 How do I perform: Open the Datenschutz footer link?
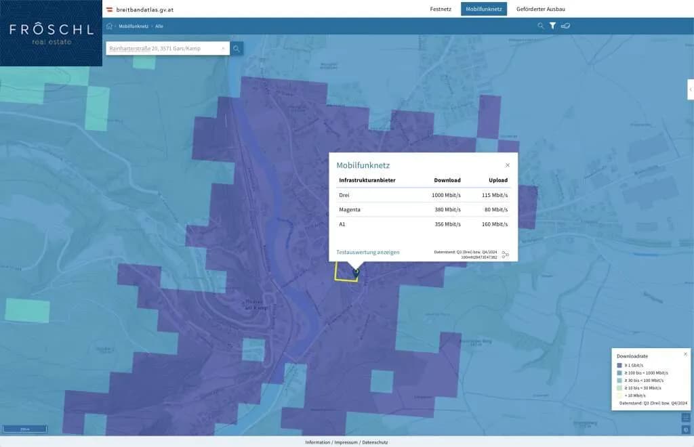coord(375,442)
